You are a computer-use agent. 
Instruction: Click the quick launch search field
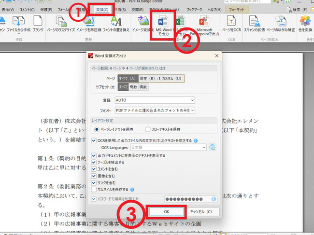[247, 1]
